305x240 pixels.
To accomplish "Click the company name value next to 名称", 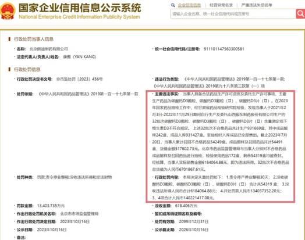I will tap(49, 49).
